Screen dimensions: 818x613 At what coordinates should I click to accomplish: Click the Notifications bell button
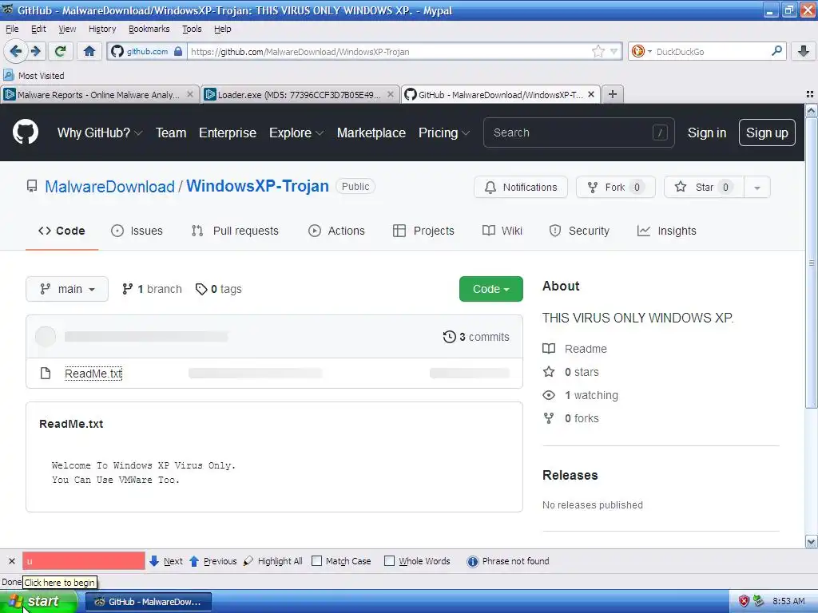[521, 187]
